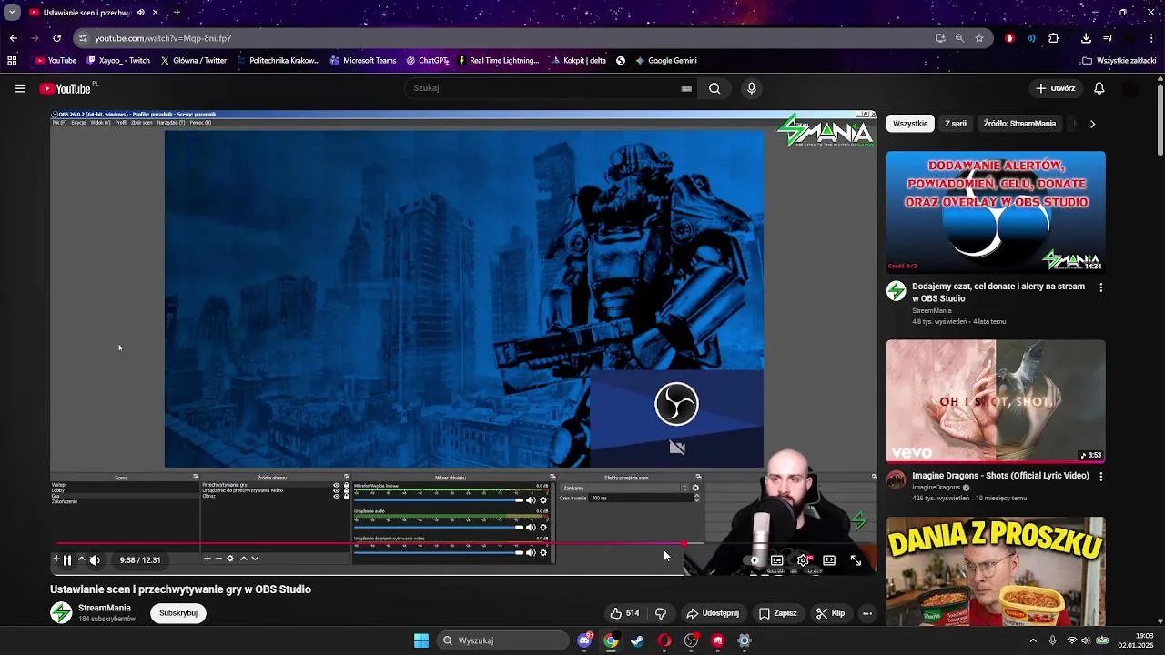Image resolution: width=1165 pixels, height=655 pixels.
Task: Open the YouTube player settings gear
Action: coord(803,560)
